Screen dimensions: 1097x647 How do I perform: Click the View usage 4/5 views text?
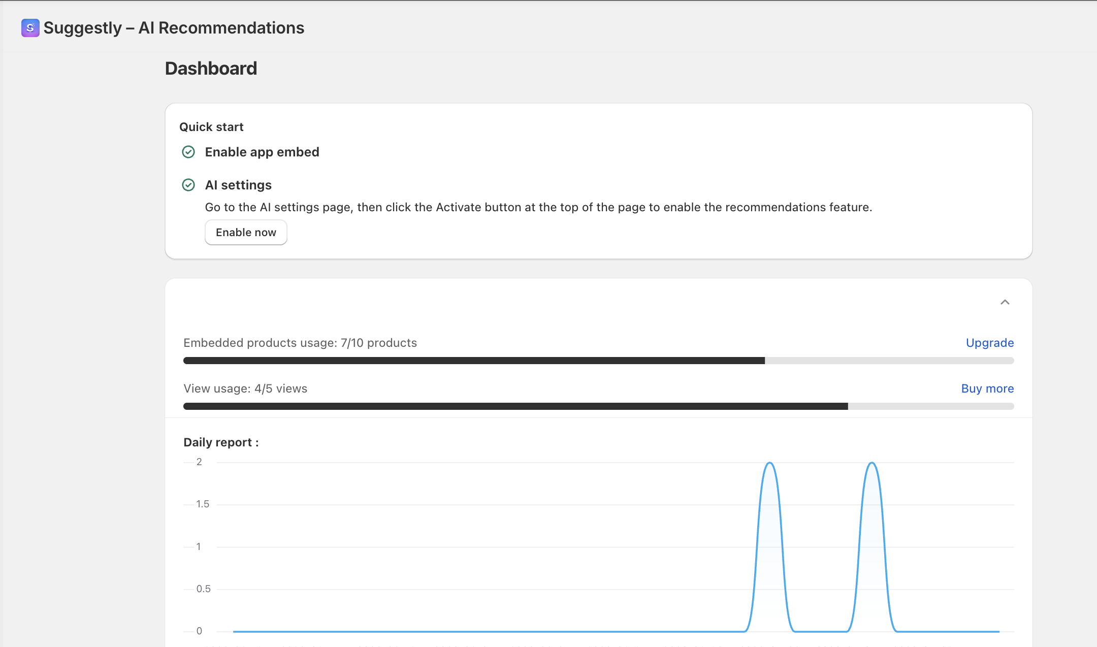[245, 389]
